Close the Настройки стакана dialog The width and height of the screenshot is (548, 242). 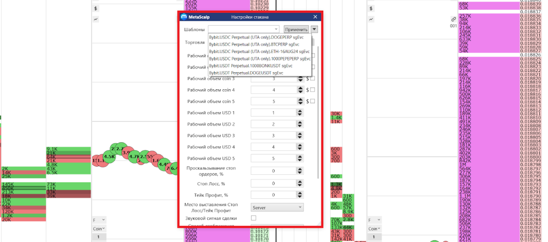tap(315, 17)
